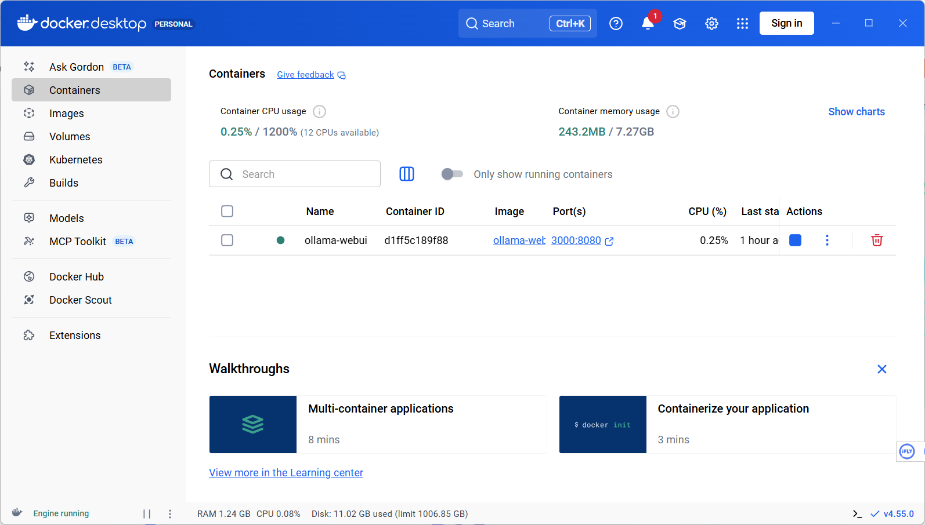
Task: Open more actions menu for ollama-webui
Action: point(827,240)
